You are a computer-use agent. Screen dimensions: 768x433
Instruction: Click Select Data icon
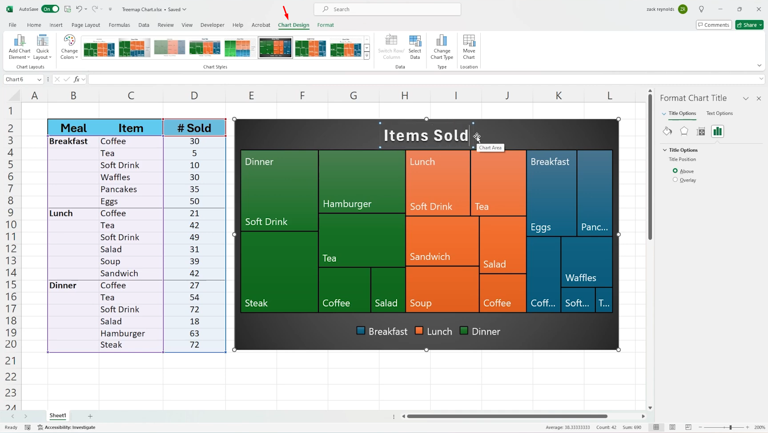point(415,47)
